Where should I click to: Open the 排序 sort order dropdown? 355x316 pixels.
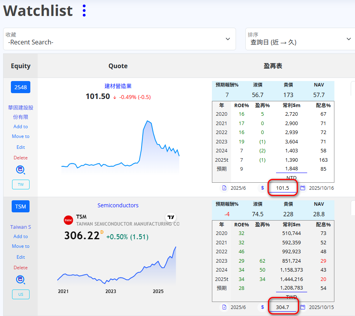300,39
